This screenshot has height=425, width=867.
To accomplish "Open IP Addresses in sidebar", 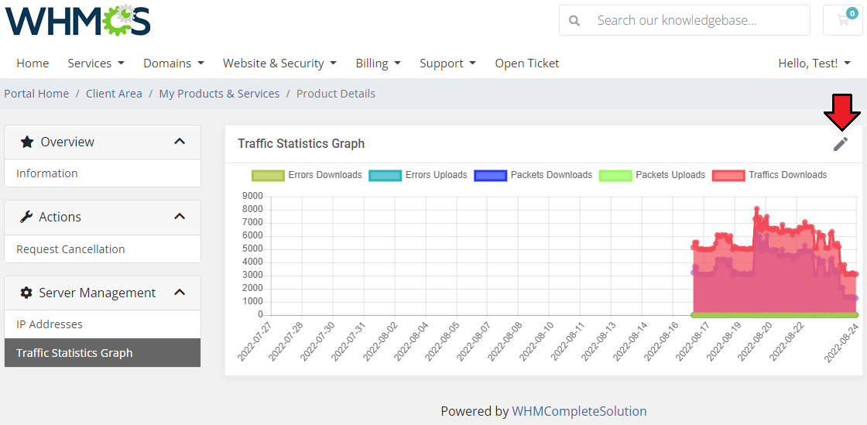I will [102, 324].
